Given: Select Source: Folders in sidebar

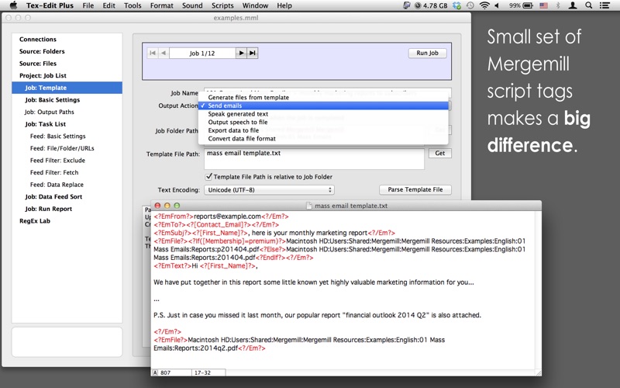Looking at the screenshot, I should pyautogui.click(x=42, y=51).
